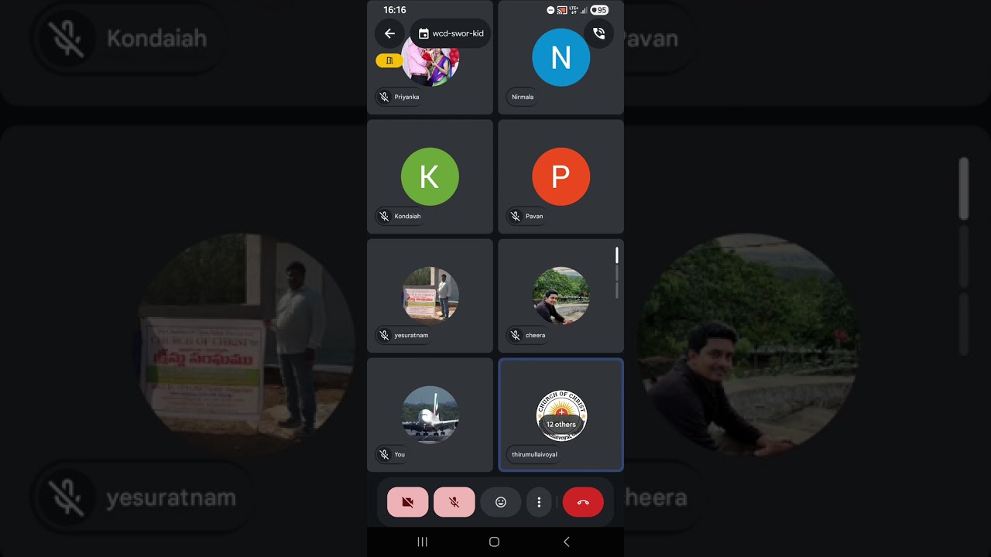Tap the audio output phone icon
Viewport: 991px width, 557px height.
pos(598,33)
